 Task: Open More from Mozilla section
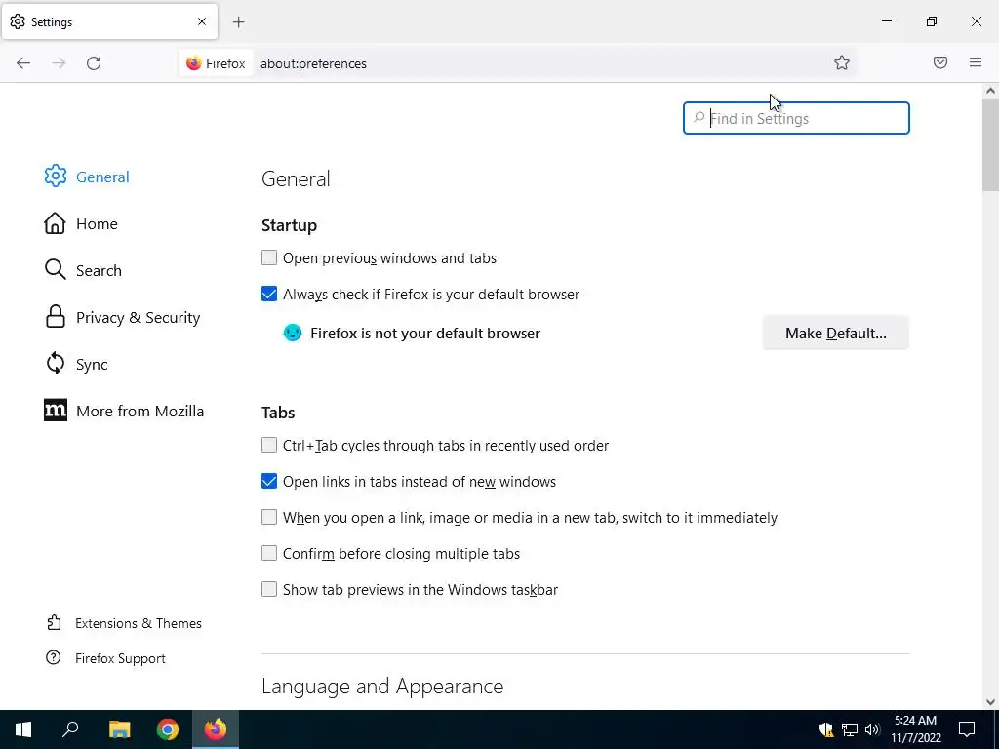coord(124,411)
